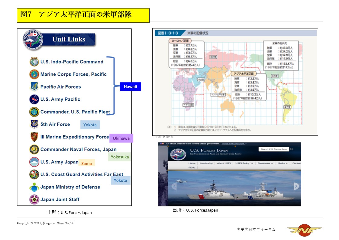
Task: Click the インド太平洋軍 label on the map
Action: coord(218,95)
